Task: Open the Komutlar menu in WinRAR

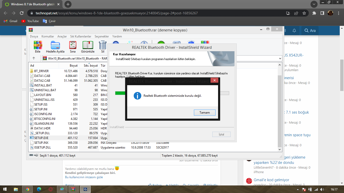Action: point(48,36)
